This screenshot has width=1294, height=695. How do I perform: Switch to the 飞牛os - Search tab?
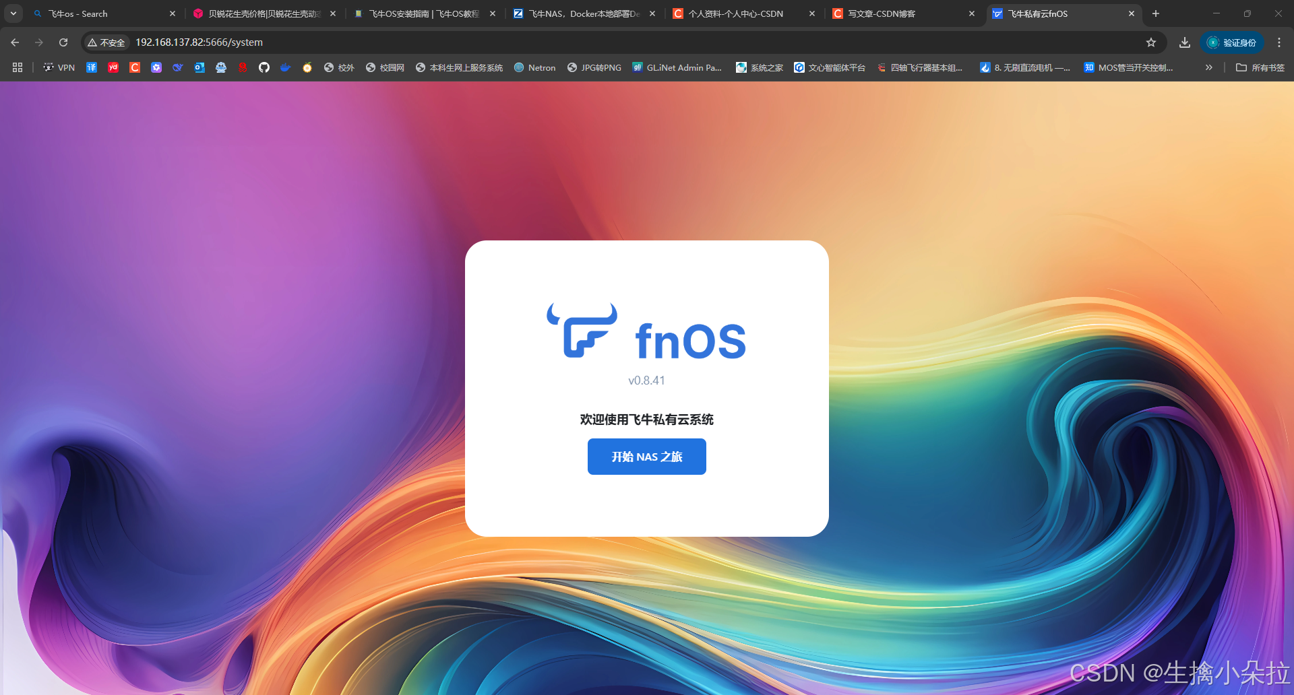[104, 13]
